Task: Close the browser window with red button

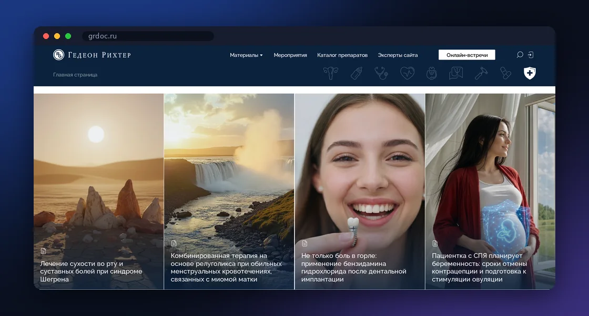Action: click(46, 36)
